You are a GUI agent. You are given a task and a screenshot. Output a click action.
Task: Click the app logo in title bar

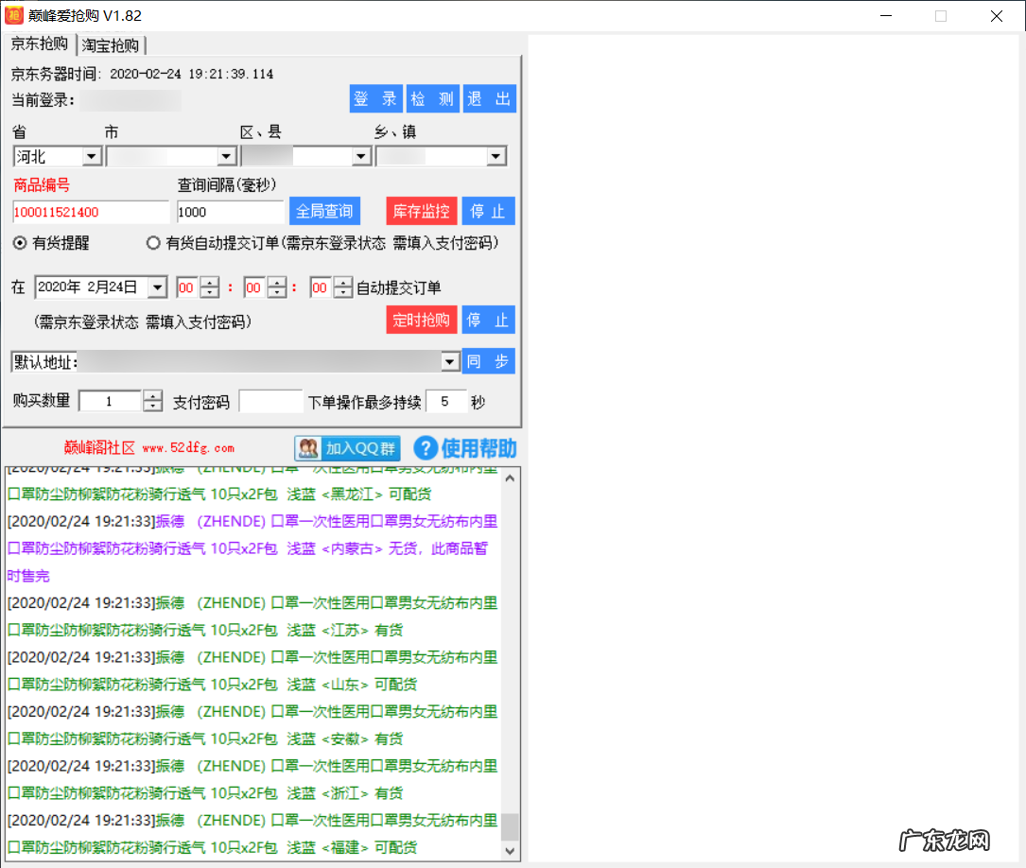pyautogui.click(x=15, y=16)
